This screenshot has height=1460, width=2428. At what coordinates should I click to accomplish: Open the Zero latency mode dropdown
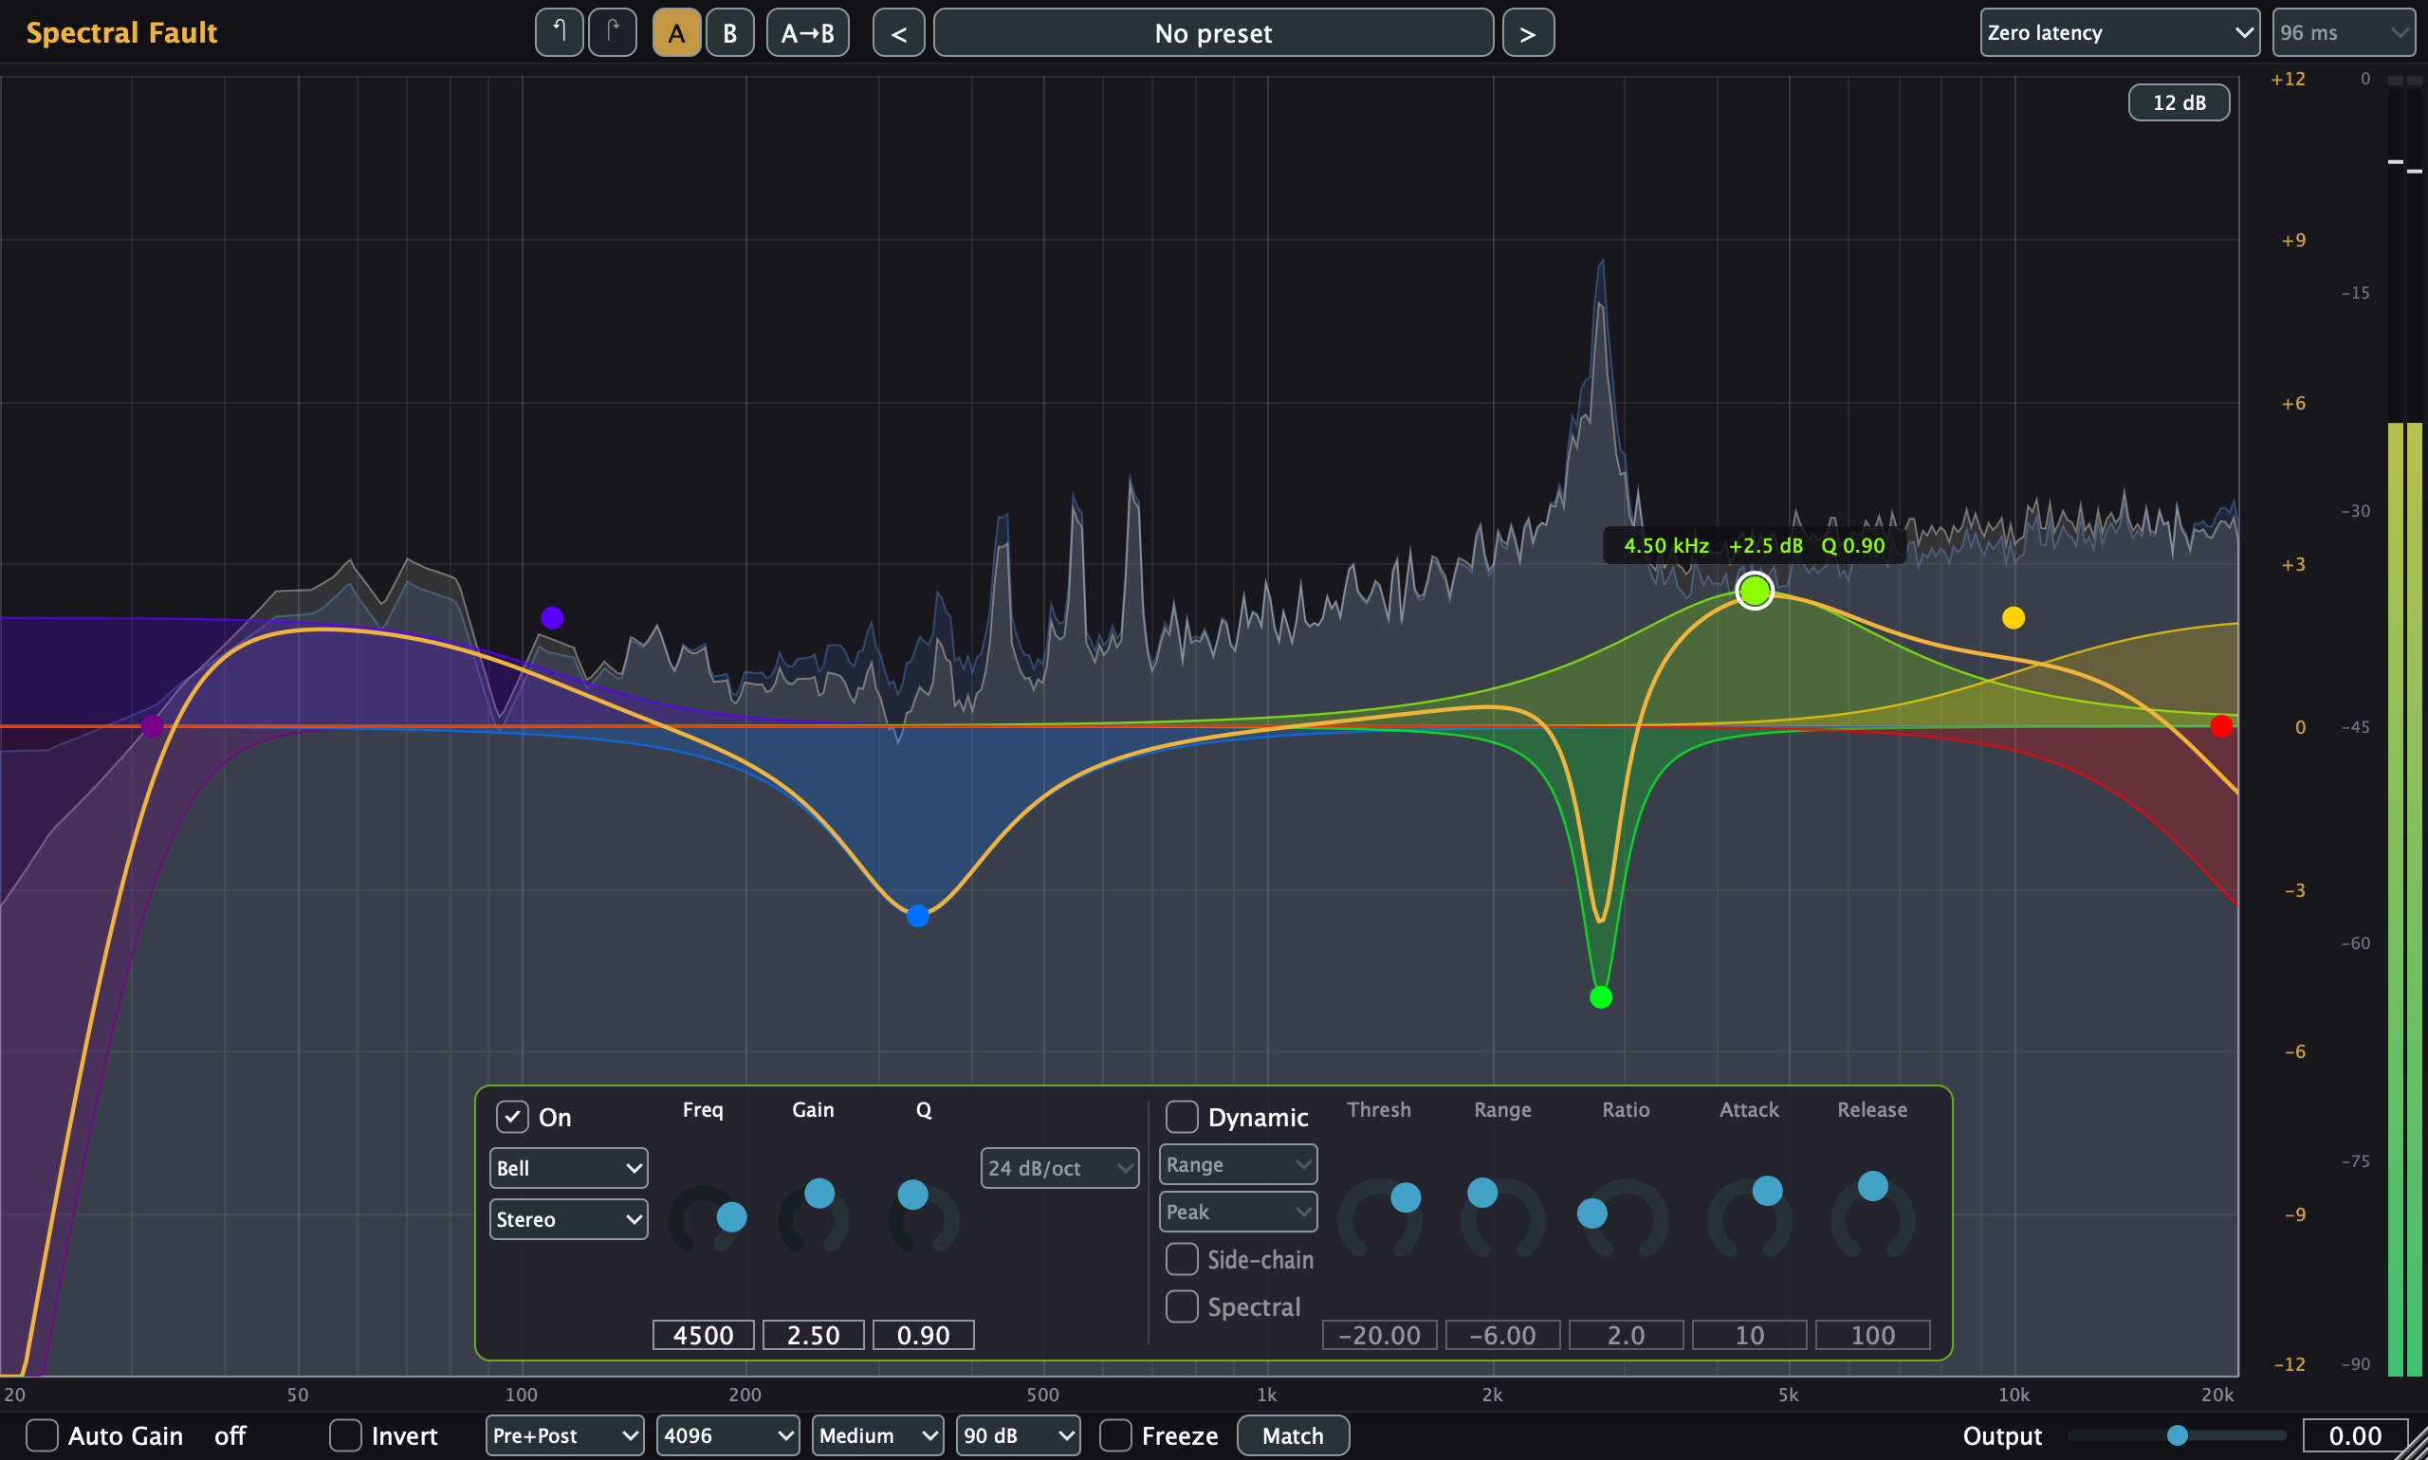[x=2119, y=32]
